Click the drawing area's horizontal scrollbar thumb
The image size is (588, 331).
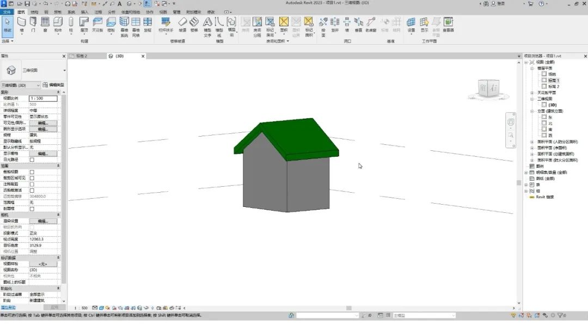(x=349, y=308)
